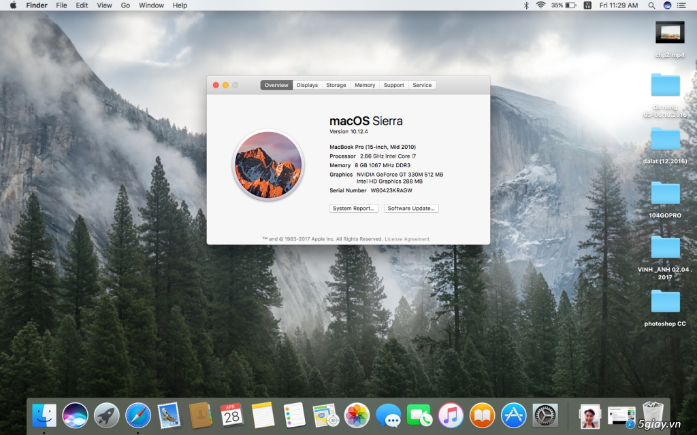Close the About This Mac window
Viewport: 697px width, 435px height.
tap(216, 85)
